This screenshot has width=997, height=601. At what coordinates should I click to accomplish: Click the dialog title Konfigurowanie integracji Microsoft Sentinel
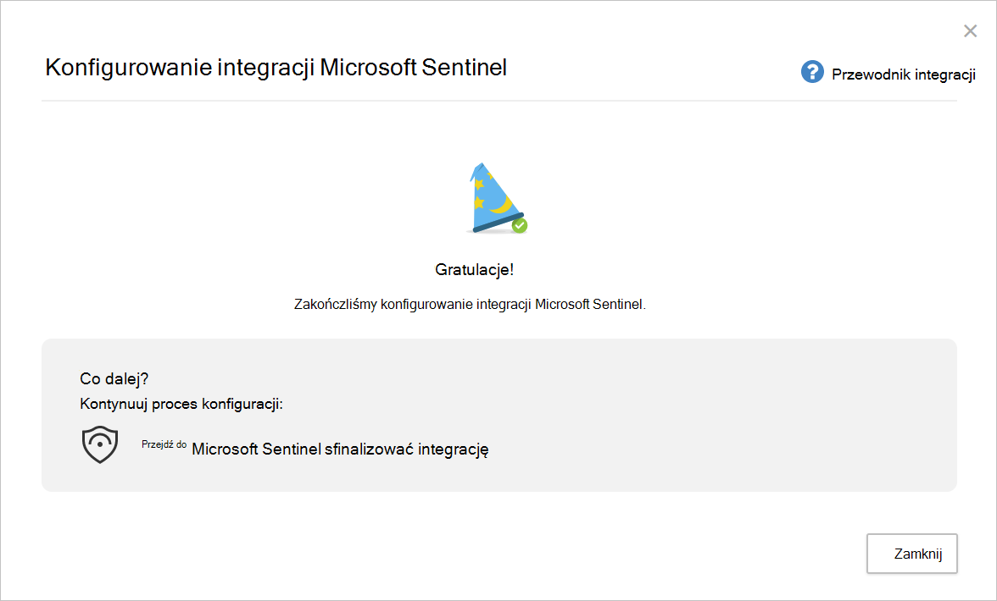(276, 68)
